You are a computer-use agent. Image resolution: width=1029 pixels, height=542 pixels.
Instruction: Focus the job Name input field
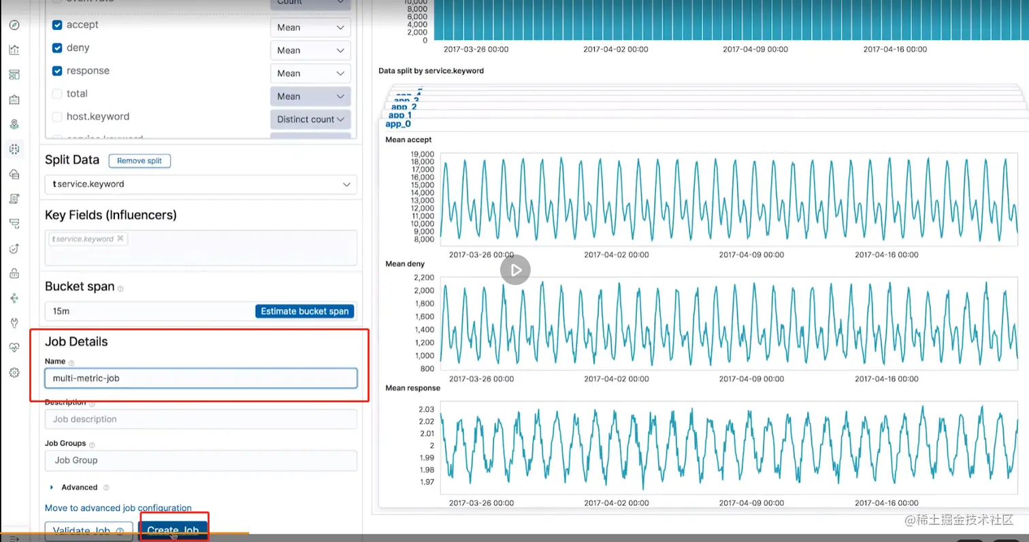(201, 378)
